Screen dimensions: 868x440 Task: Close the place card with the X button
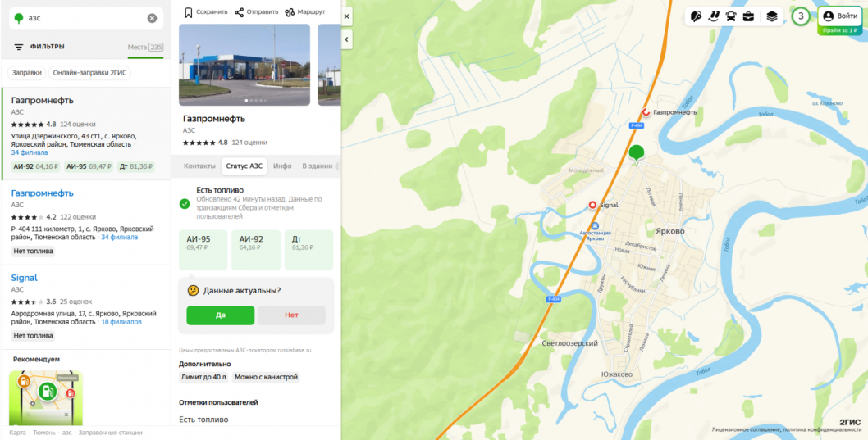coord(347,16)
